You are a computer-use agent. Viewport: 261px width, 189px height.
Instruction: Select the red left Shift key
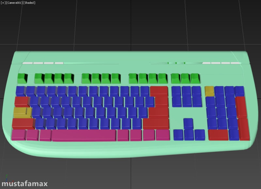click(23, 124)
